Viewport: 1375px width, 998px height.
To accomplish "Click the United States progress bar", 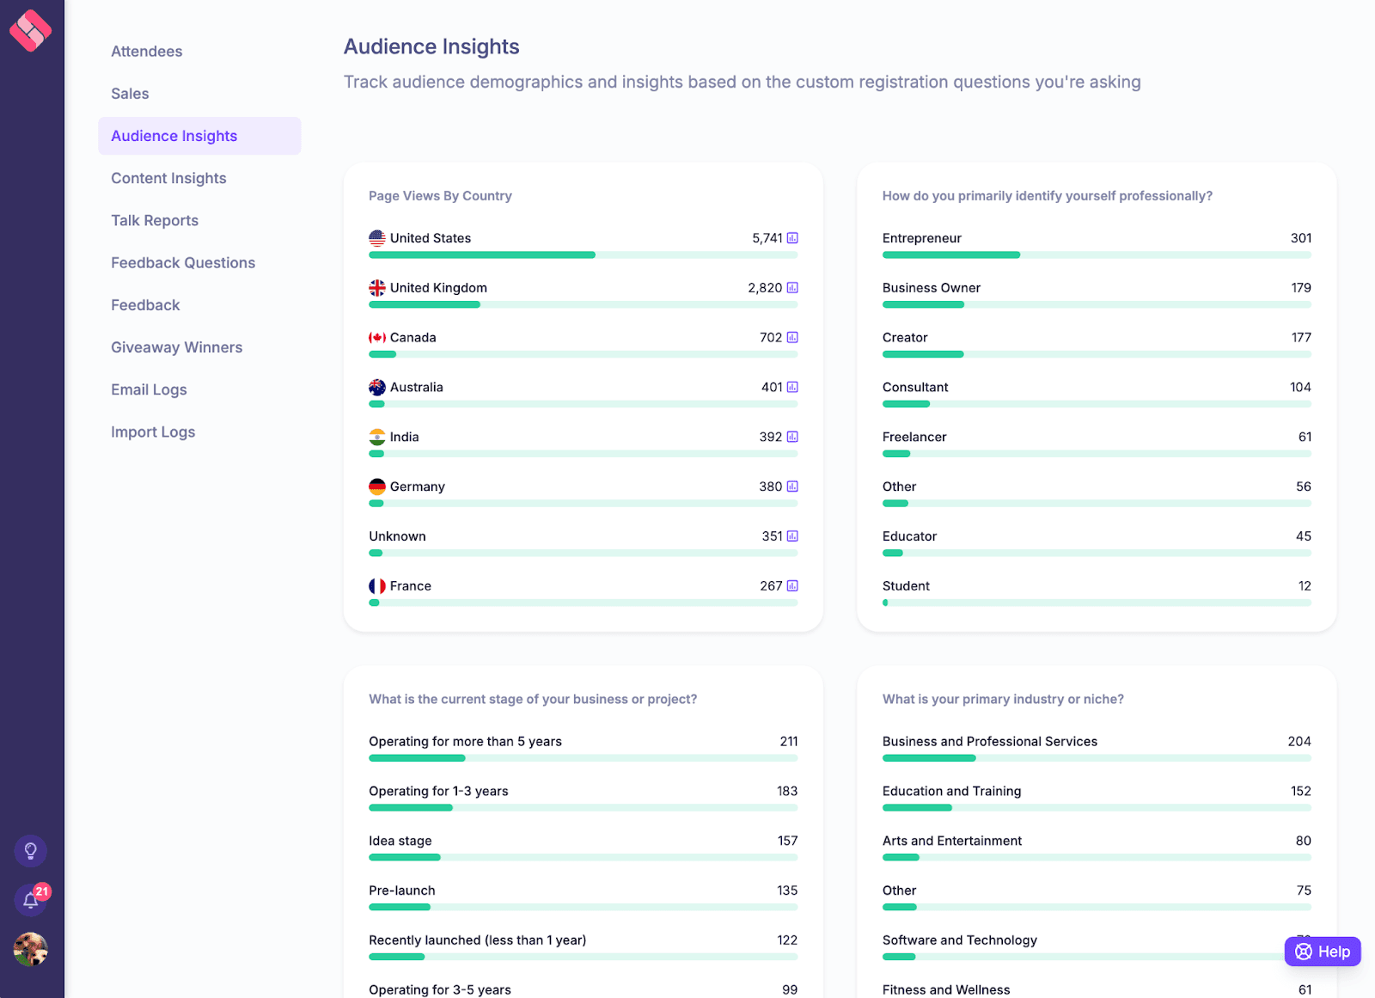I will pyautogui.click(x=584, y=255).
